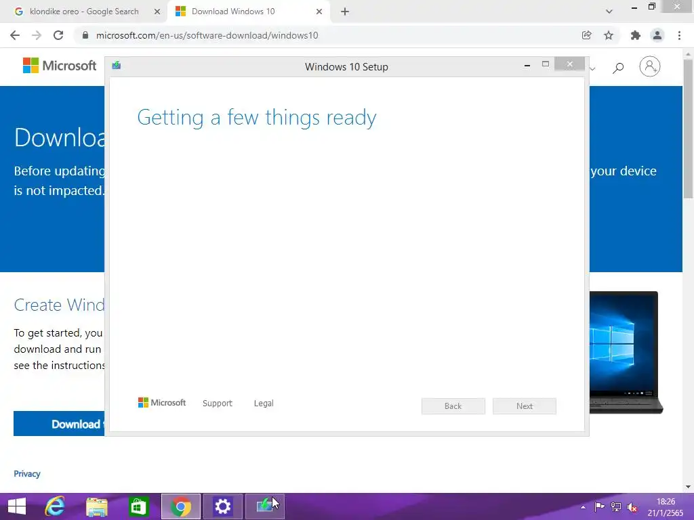Click the Windows 10 Setup window icon
694x520 pixels.
[117, 66]
